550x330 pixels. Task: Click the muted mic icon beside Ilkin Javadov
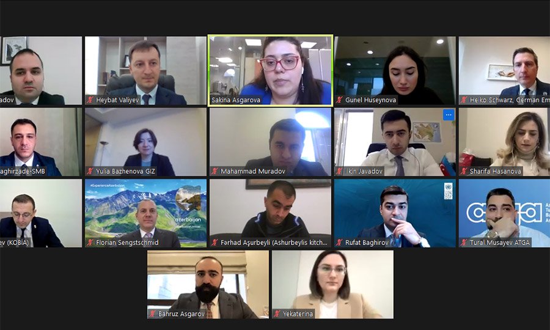(339, 172)
